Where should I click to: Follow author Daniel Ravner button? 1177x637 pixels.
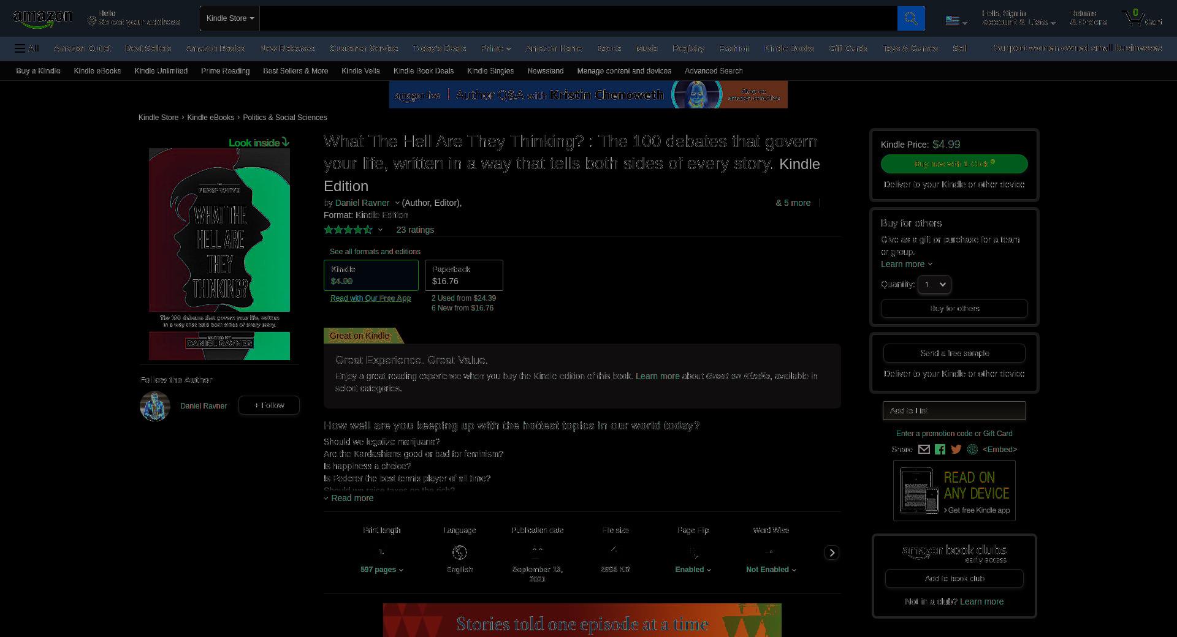coord(269,405)
